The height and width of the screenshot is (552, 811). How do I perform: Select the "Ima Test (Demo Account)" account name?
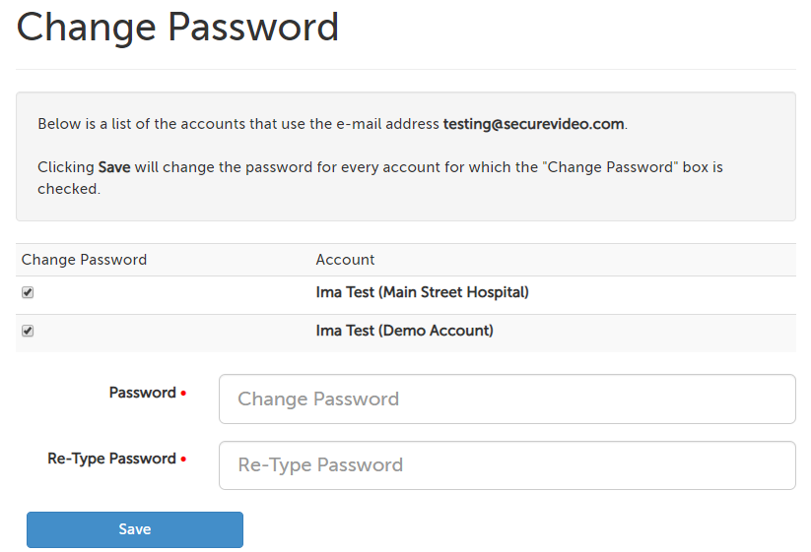click(404, 332)
